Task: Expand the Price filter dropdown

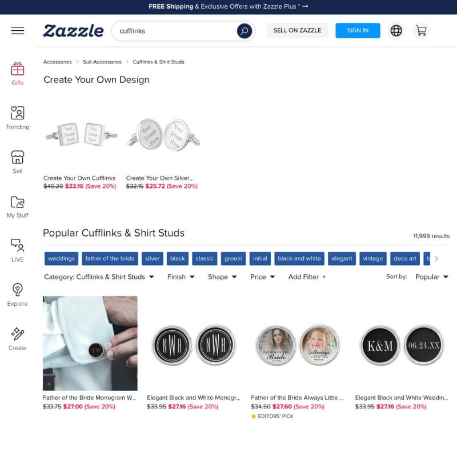Action: [x=262, y=277]
